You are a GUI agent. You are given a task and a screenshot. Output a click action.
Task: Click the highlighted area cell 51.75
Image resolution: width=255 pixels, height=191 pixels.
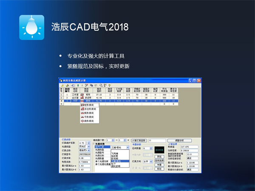[x=99, y=101]
